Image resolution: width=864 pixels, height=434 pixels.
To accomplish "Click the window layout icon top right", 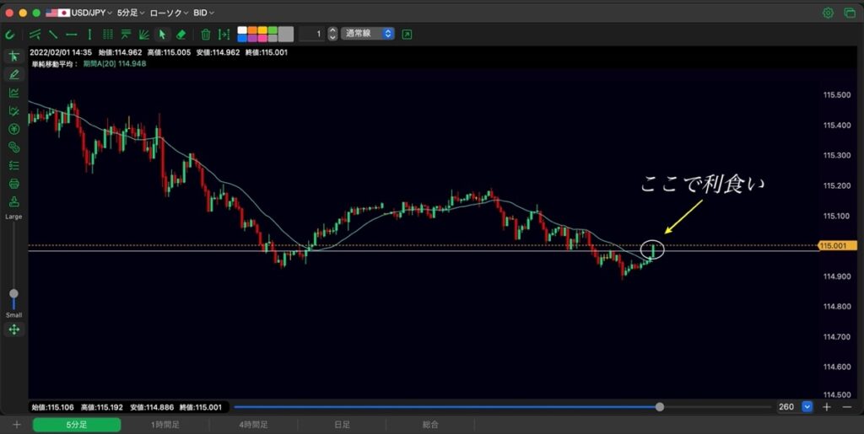I will click(849, 13).
